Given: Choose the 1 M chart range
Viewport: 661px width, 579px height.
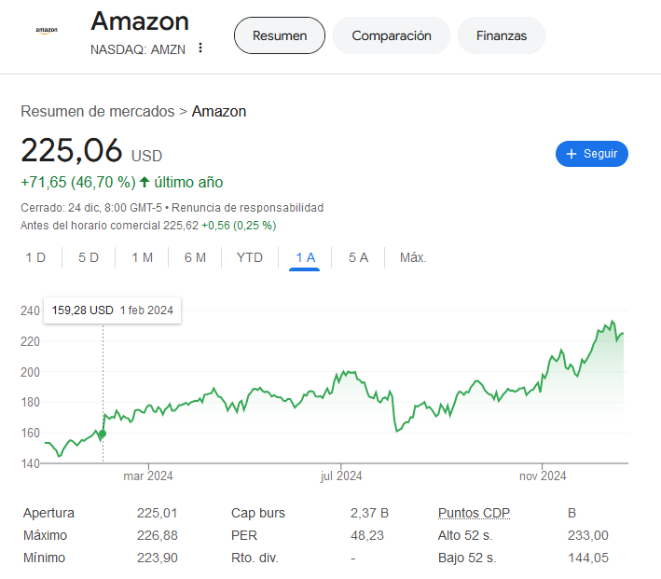Looking at the screenshot, I should point(142,257).
